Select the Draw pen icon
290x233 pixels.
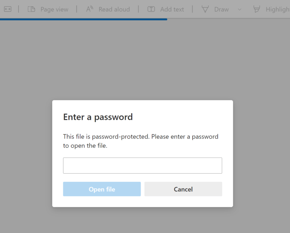(x=205, y=9)
